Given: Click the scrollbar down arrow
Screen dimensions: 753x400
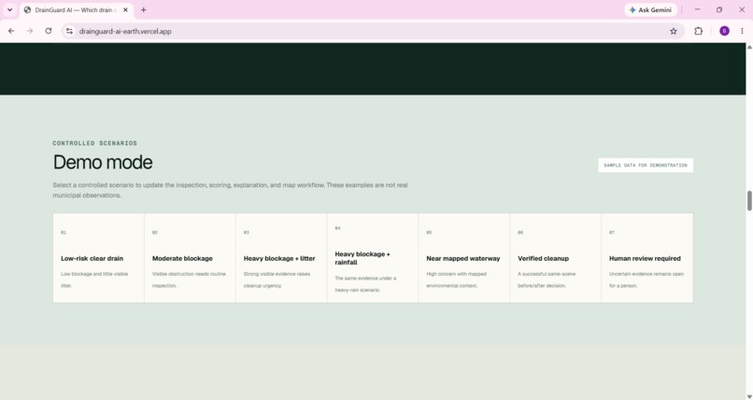Looking at the screenshot, I should pos(749,396).
